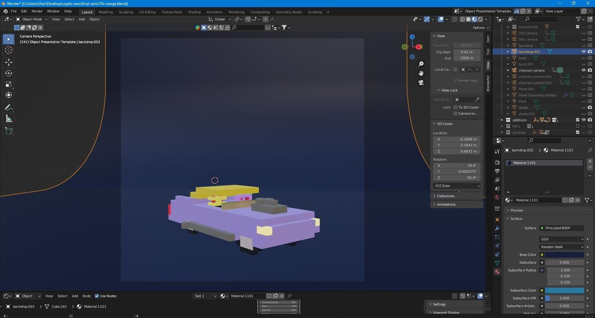Select the Transform tool

9,95
